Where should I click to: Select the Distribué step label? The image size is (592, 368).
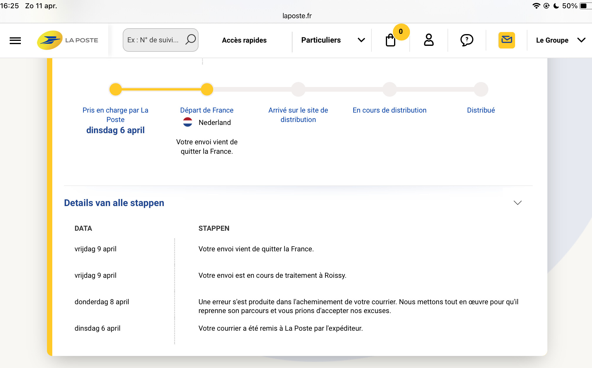[481, 110]
